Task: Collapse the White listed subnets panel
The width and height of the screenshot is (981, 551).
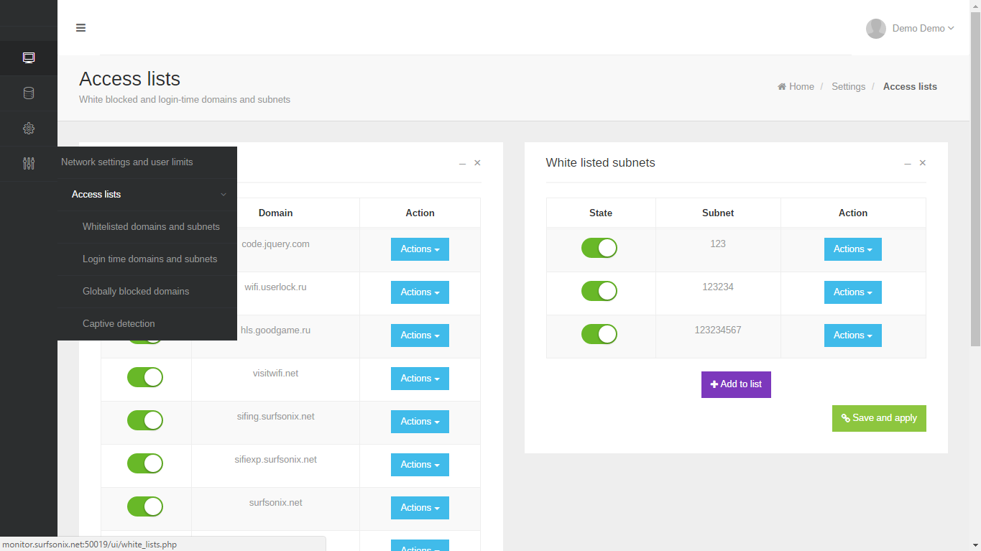Action: 908,164
